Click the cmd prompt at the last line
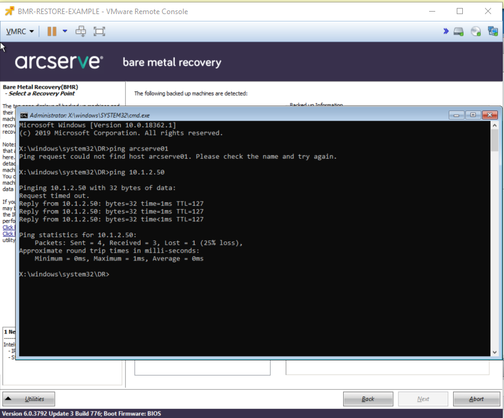Screen dimensions: 504x418 tap(64, 275)
